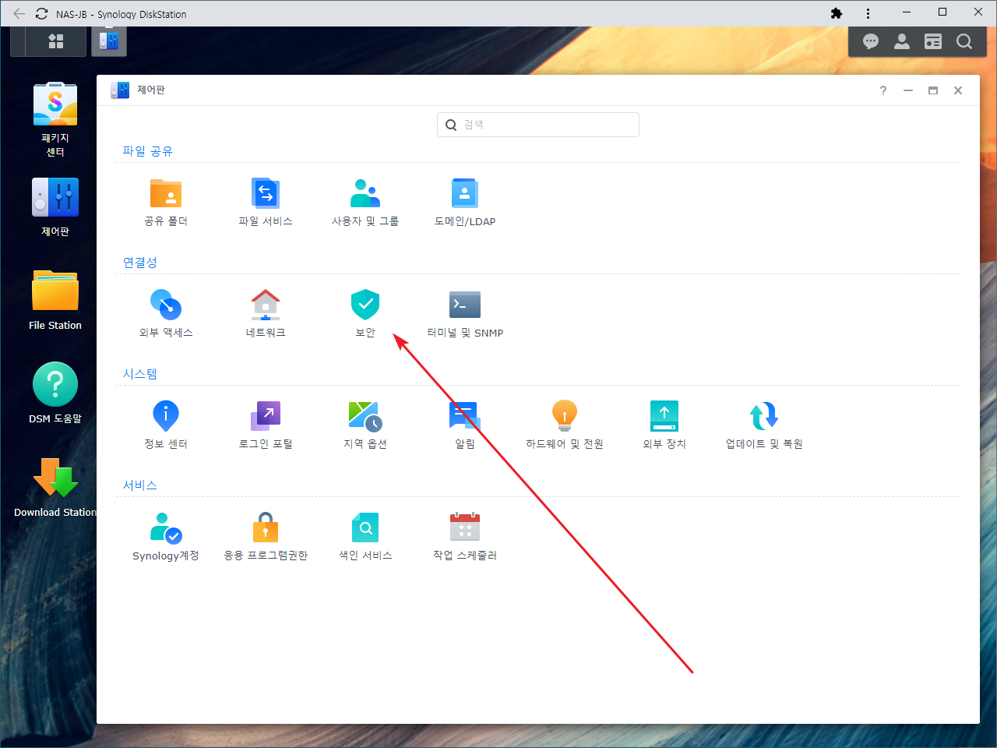Open the 공유 폴더 (Shared Folder) icon
This screenshot has width=997, height=748.
pyautogui.click(x=165, y=202)
